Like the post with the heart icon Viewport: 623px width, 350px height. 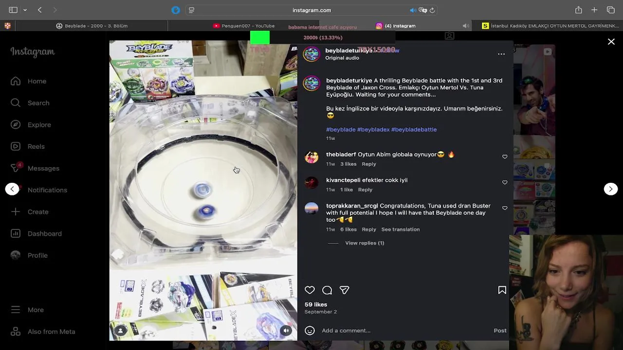point(310,290)
